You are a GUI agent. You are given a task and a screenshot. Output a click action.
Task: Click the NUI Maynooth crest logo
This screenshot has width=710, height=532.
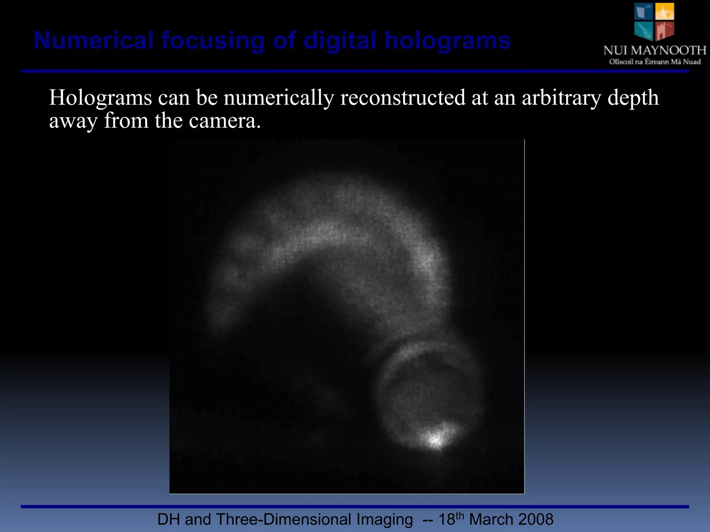tap(654, 21)
